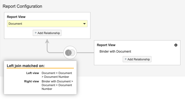Click the 'Report Configuration' heading
Image resolution: width=185 pixels, height=99 pixels.
pos(22,6)
